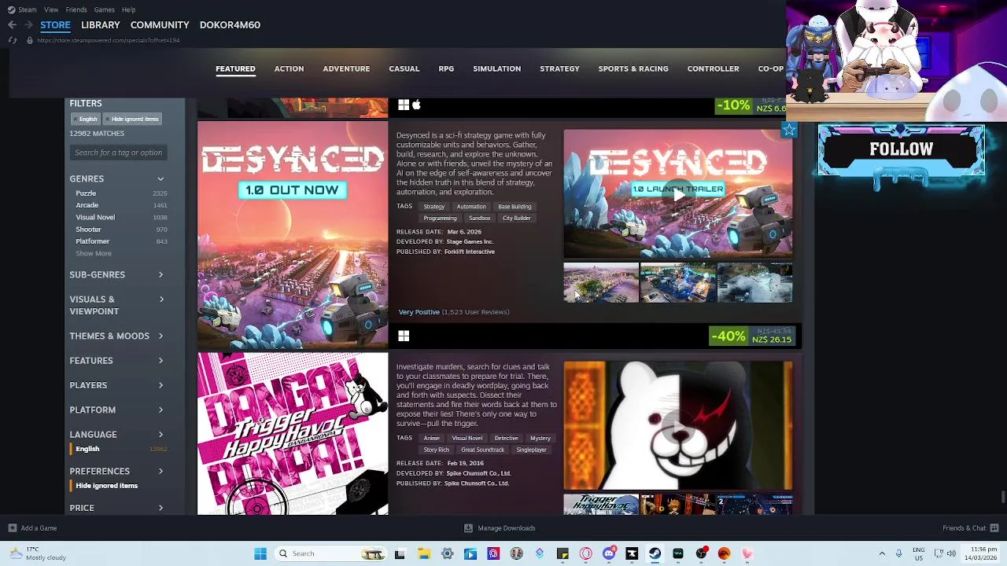The image size is (1007, 566).
Task: Go back with the left arrow button
Action: coord(13,25)
